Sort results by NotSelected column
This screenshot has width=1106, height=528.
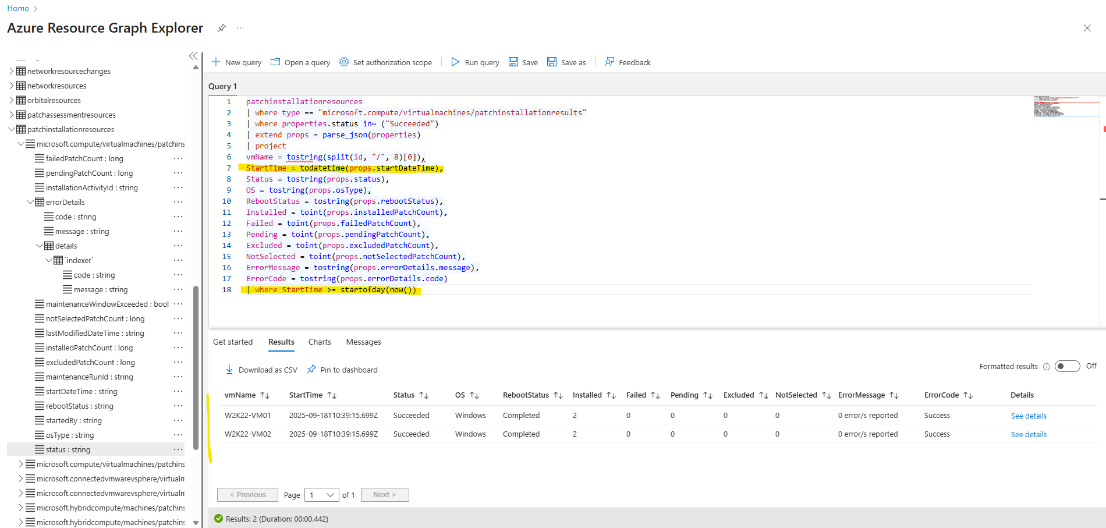point(827,395)
